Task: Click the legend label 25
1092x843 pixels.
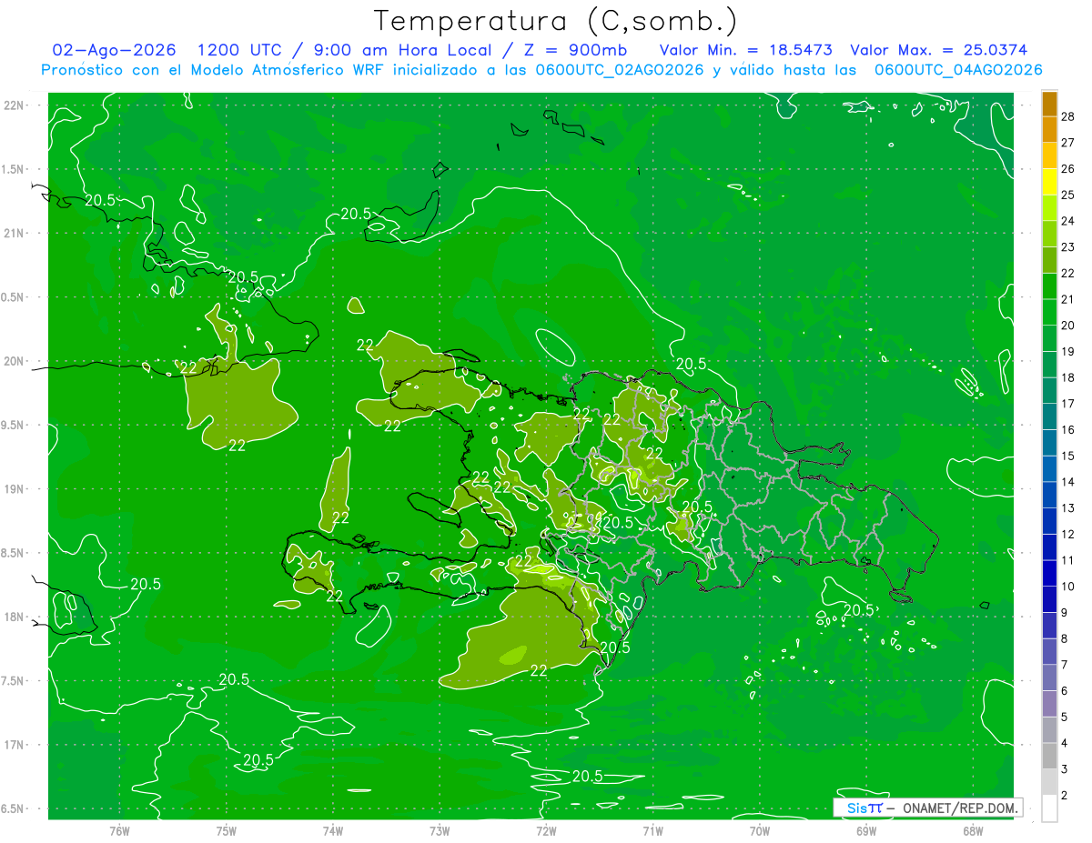Action: click(1068, 195)
